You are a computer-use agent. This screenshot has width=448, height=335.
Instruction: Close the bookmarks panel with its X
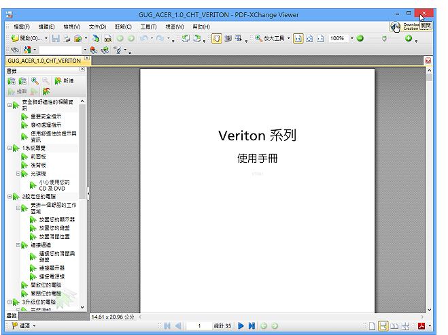click(82, 69)
